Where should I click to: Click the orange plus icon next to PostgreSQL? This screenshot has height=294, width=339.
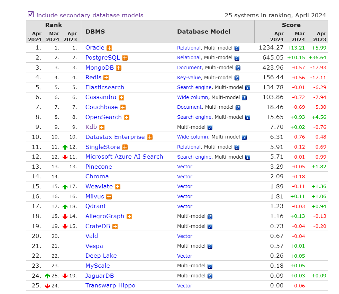coord(125,58)
